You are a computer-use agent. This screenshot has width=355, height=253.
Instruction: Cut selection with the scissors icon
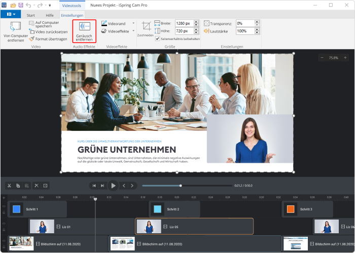9,186
